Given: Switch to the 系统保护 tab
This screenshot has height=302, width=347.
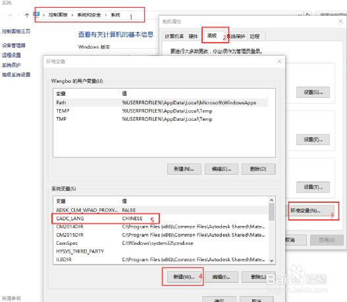Looking at the screenshot, I should 237,36.
